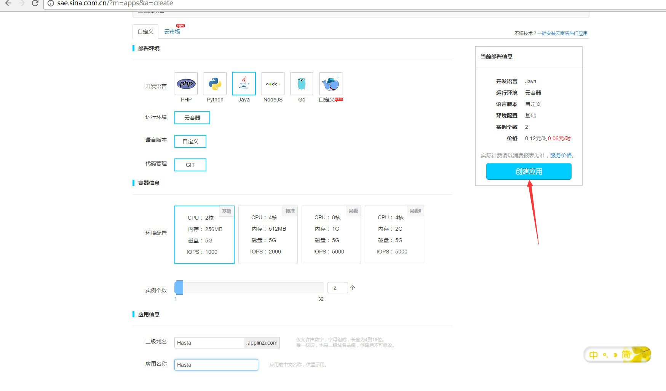Image resolution: width=666 pixels, height=391 pixels.
Task: Select the 云容器 runtime environment option
Action: [192, 118]
